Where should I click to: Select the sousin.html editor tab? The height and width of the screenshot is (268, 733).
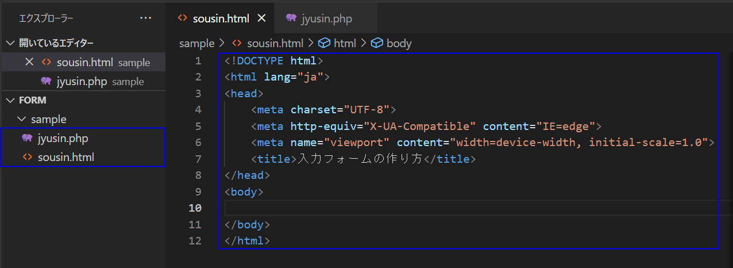tap(220, 18)
